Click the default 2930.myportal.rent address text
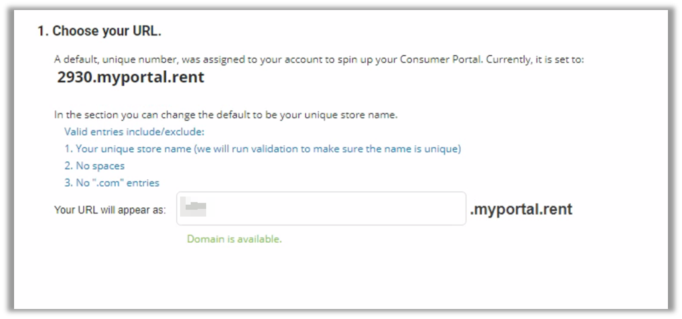This screenshot has height=319, width=682. pyautogui.click(x=131, y=78)
